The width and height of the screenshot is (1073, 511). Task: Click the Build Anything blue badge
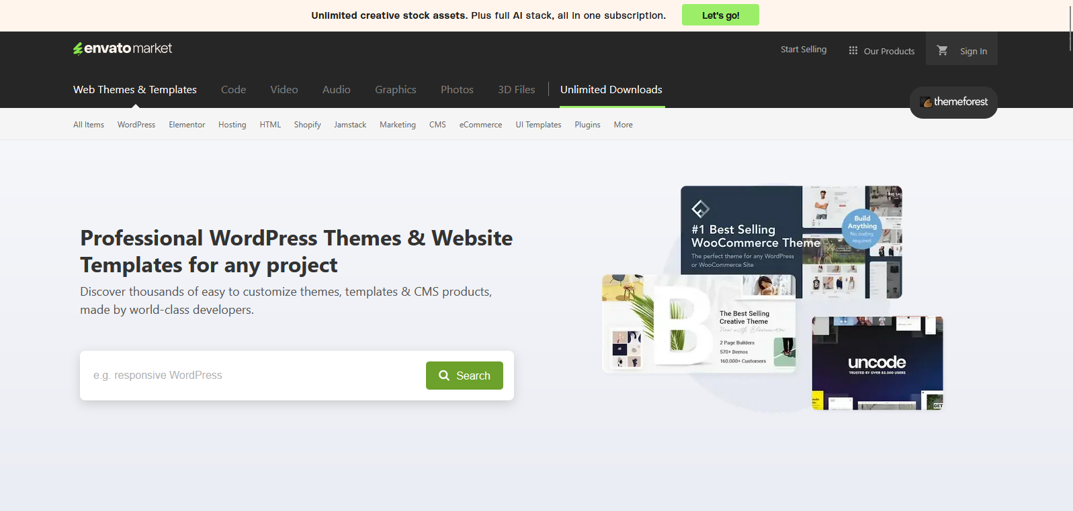coord(862,229)
